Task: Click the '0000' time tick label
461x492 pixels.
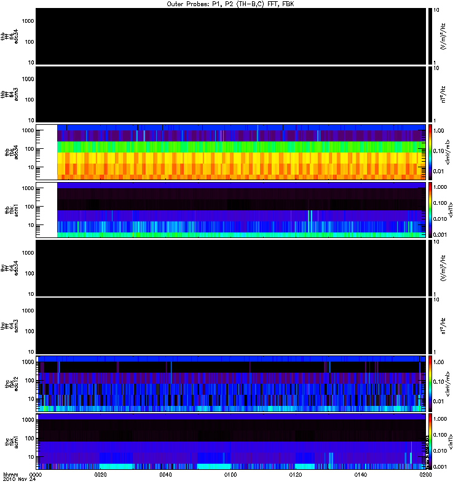Action: pos(36,474)
